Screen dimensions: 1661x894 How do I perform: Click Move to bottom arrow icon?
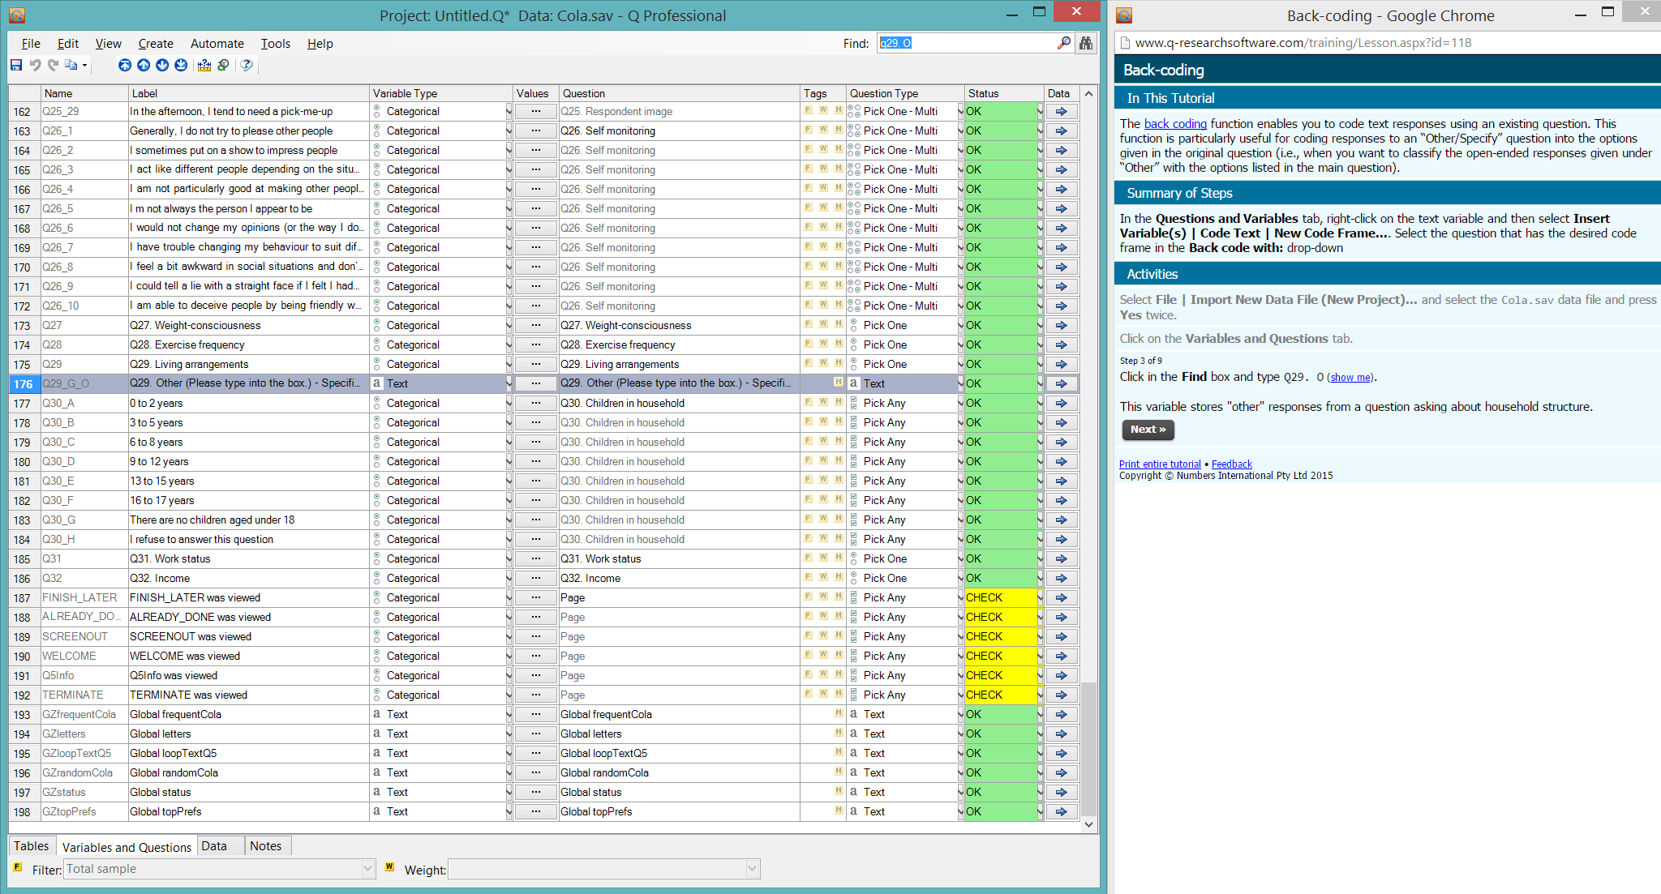(181, 65)
